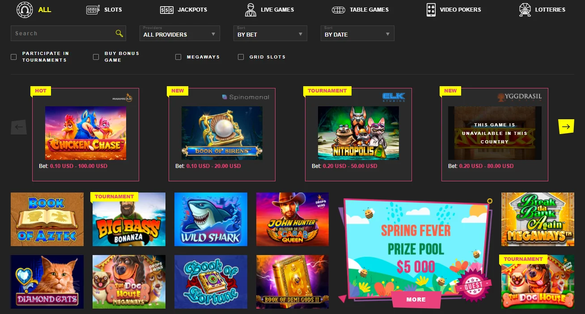Click the casino chip ALL icon
Screen dimensions: 585x314
[25, 9]
